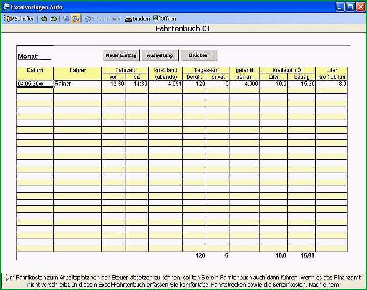Image resolution: width=367 pixels, height=290 pixels.
Task: Click the Kraftstoff / Öl header
Action: click(x=287, y=70)
